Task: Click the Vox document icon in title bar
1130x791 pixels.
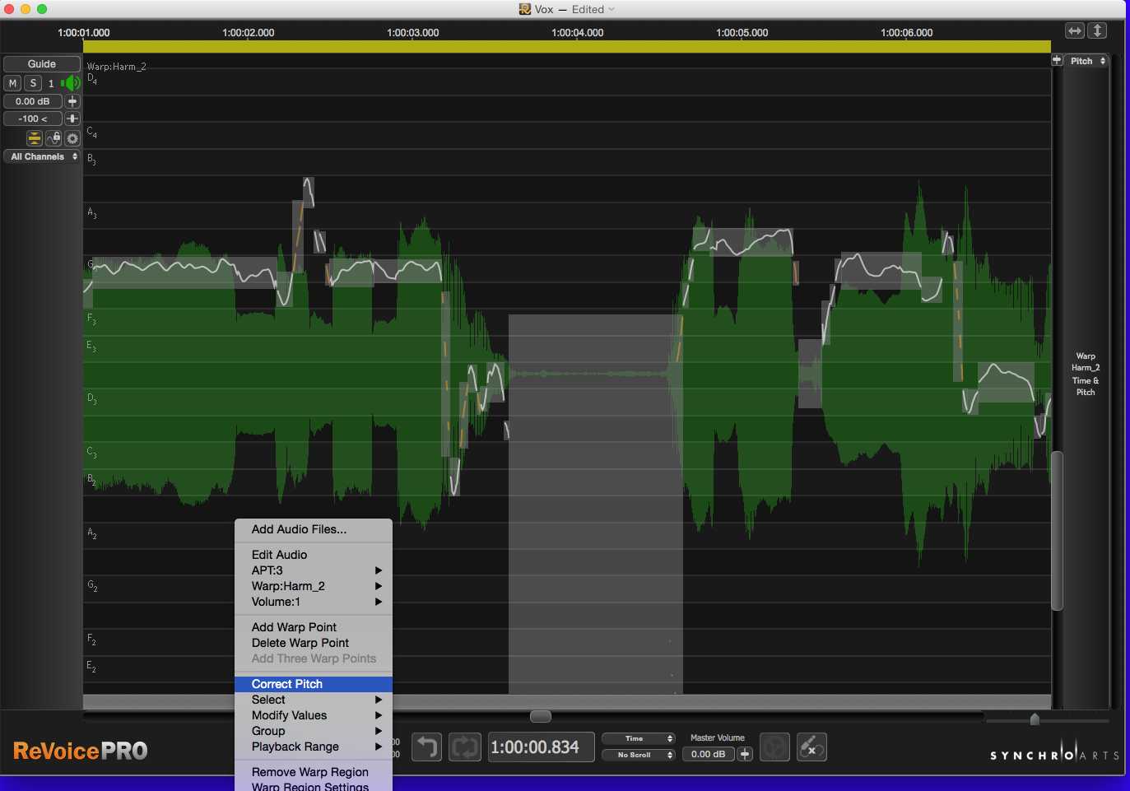Action: pyautogui.click(x=524, y=9)
